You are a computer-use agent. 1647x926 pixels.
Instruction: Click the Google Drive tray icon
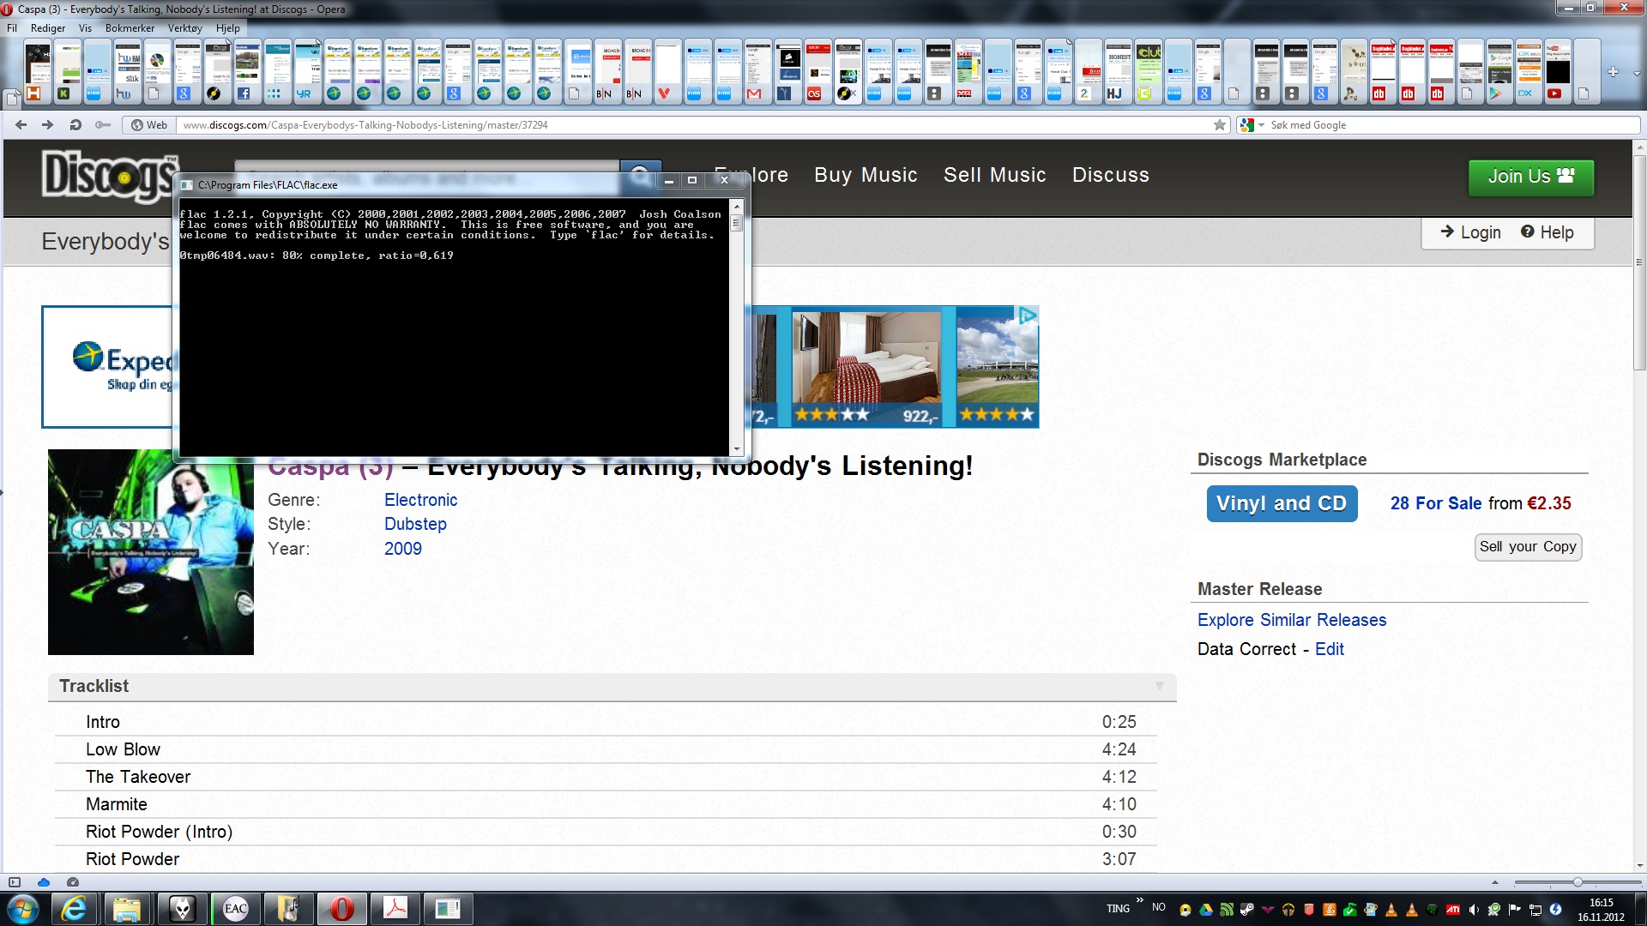1206,910
